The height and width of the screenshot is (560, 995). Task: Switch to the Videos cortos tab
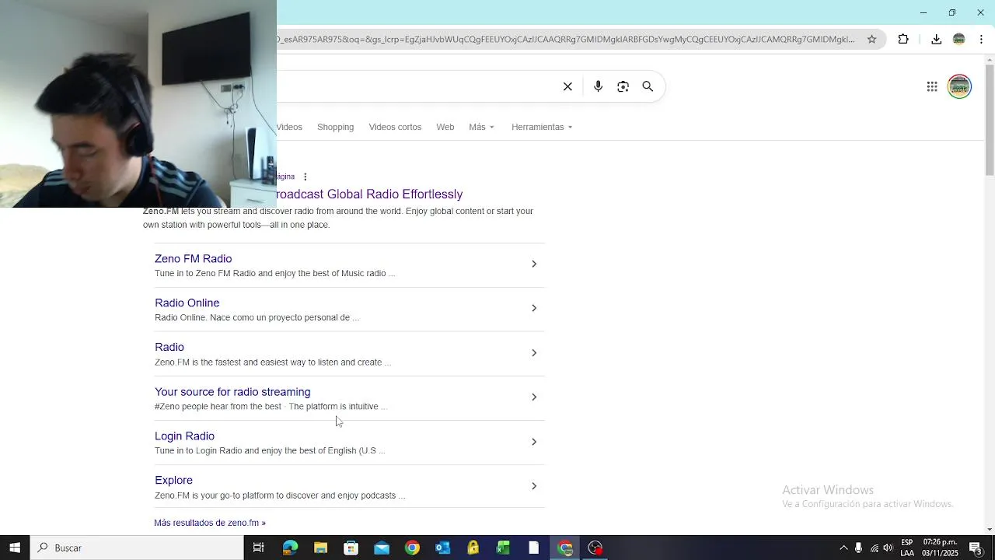point(395,127)
